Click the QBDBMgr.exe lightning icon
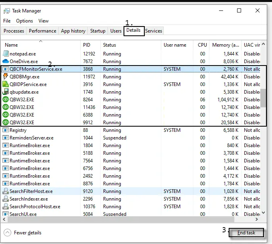This screenshot has height=244, width=272. click(x=6, y=76)
